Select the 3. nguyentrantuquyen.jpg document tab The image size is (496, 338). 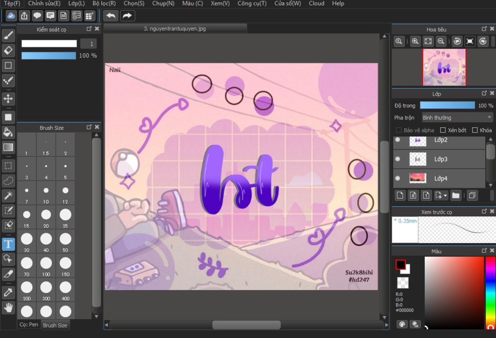pos(175,29)
